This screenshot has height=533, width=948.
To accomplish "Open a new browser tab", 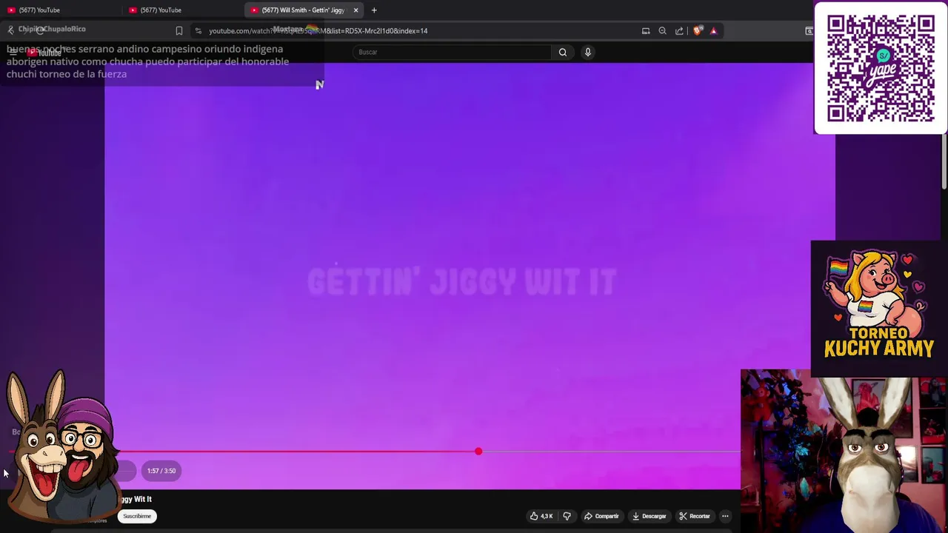I will click(374, 10).
